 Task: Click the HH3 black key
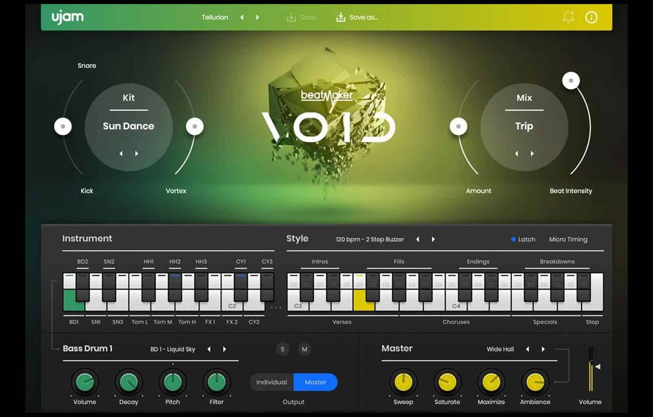pyautogui.click(x=201, y=287)
